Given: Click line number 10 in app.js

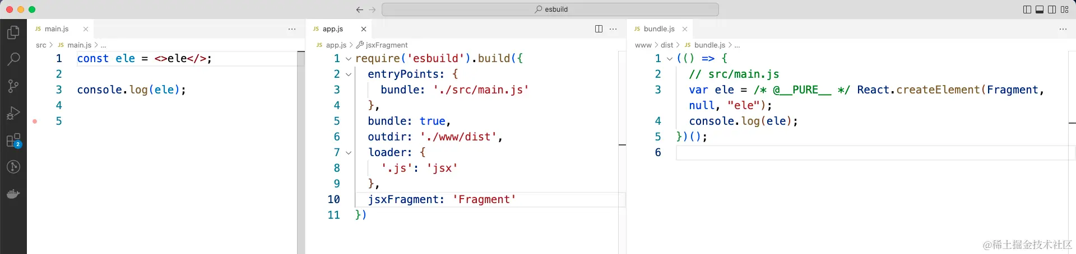Looking at the screenshot, I should coord(333,199).
